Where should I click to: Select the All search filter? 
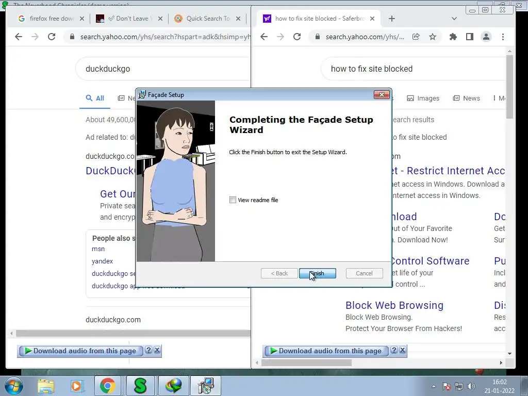95,98
